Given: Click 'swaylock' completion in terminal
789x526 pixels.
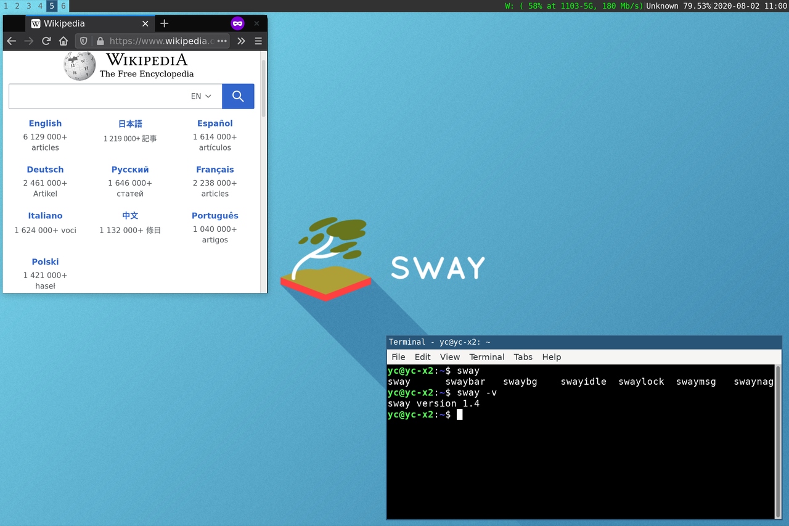Looking at the screenshot, I should [x=642, y=382].
